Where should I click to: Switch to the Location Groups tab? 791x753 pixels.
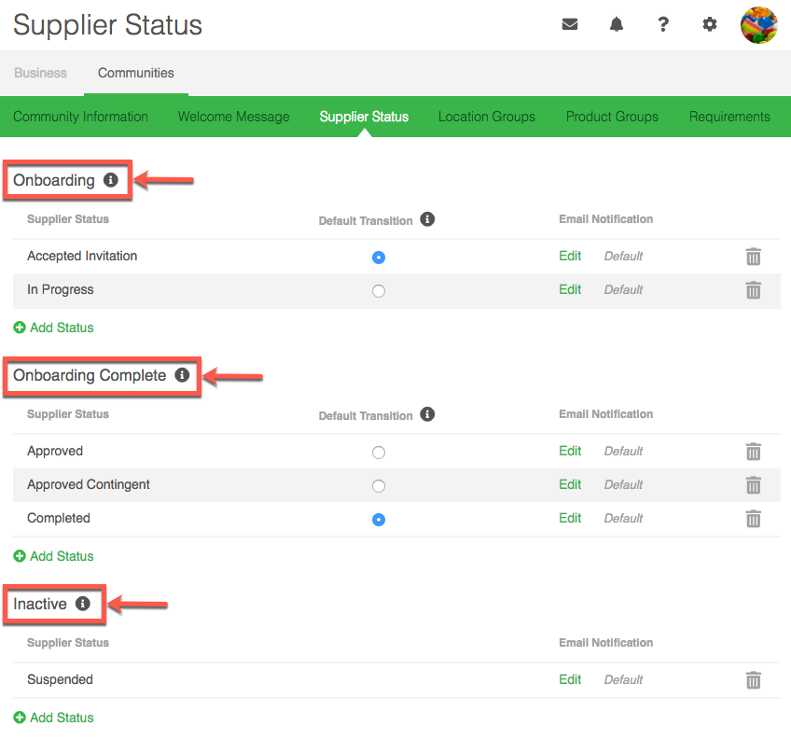tap(486, 117)
